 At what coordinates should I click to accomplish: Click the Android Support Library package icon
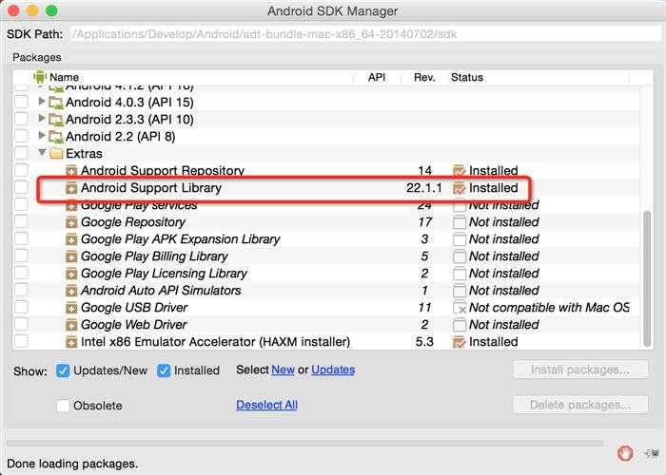(71, 188)
